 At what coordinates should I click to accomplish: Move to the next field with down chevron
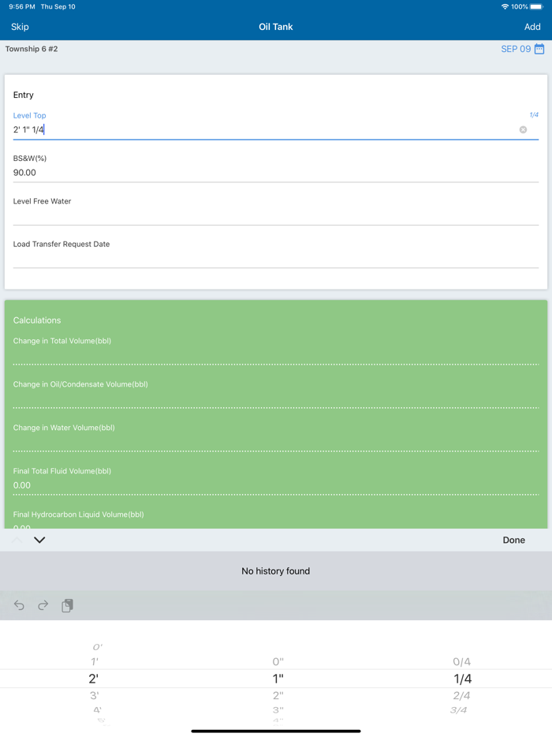pos(39,540)
